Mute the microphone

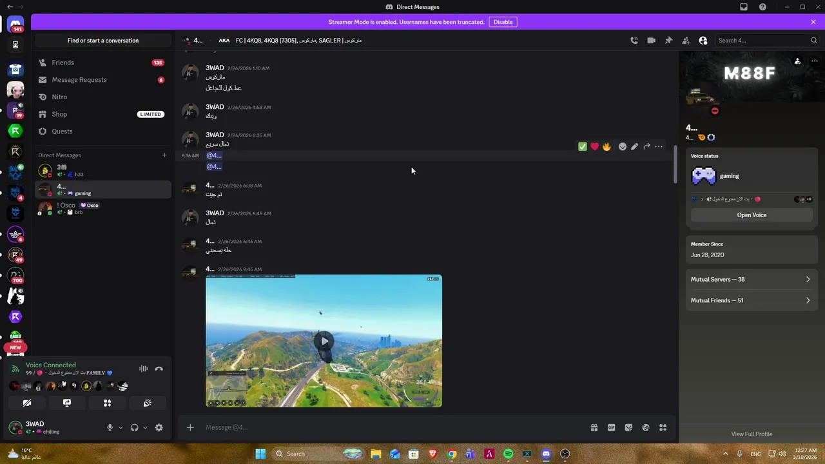point(110,427)
